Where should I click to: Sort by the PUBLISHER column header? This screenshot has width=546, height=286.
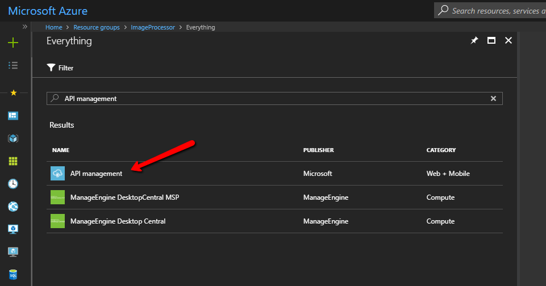[x=318, y=150]
